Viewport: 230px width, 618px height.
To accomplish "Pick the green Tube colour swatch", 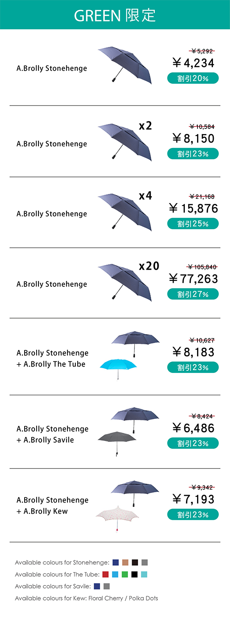I will 125,574.
